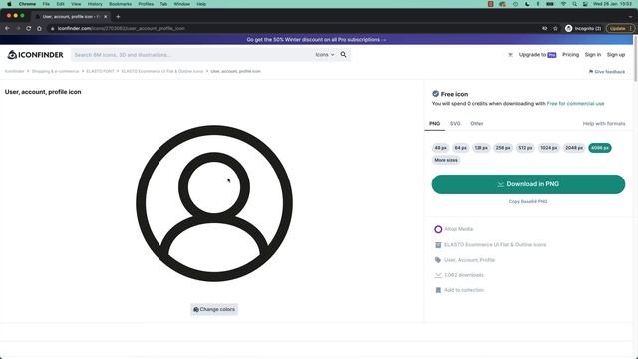638x359 pixels.
Task: Open the Chrome File menu
Action: coord(46,4)
